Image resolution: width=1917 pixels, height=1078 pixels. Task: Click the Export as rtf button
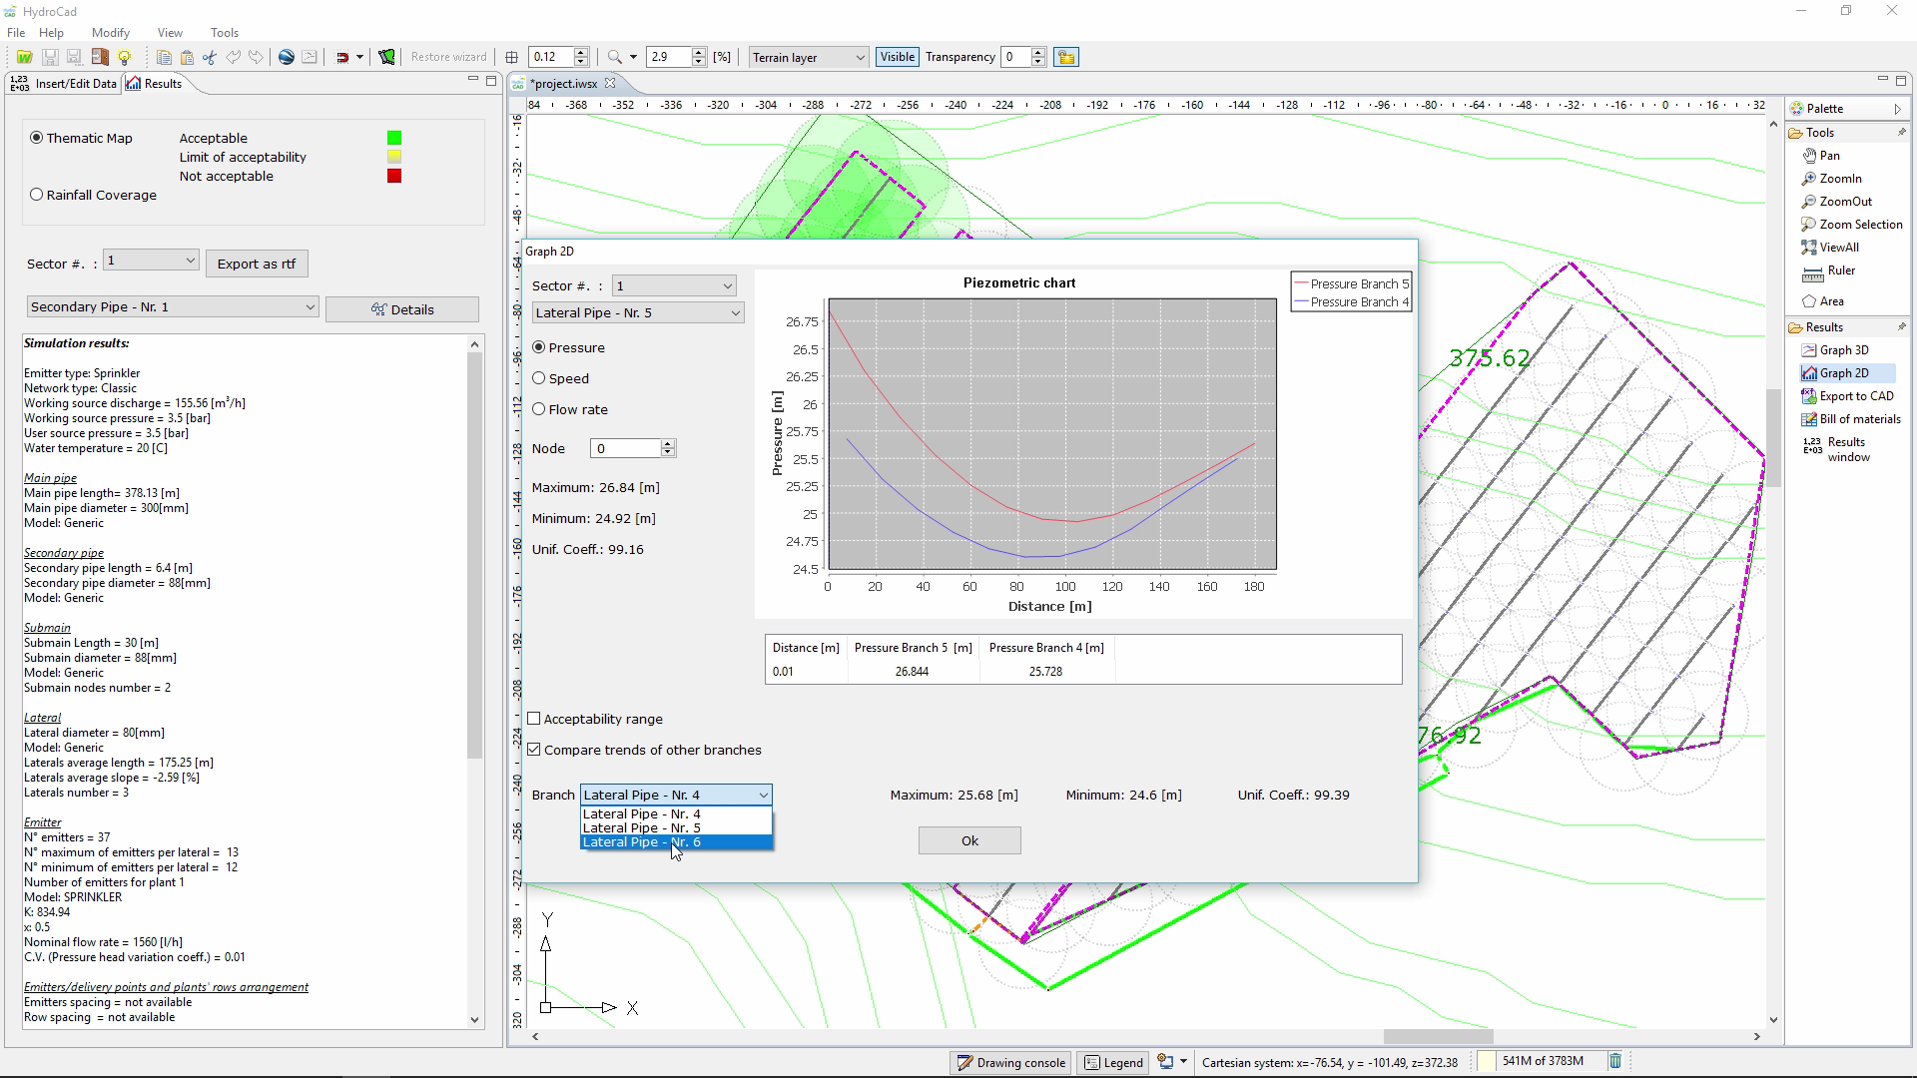(x=257, y=264)
